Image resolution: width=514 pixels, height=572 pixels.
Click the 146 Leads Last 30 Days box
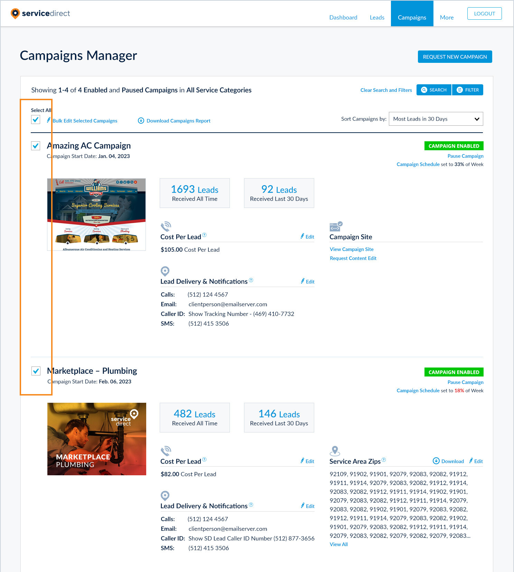point(279,418)
